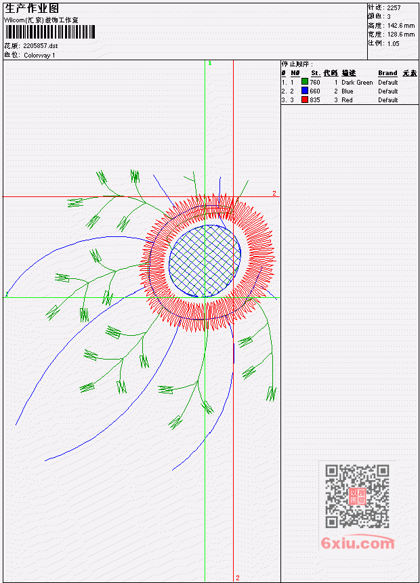Click the 'St.' column header
420x583 pixels.
click(x=316, y=73)
